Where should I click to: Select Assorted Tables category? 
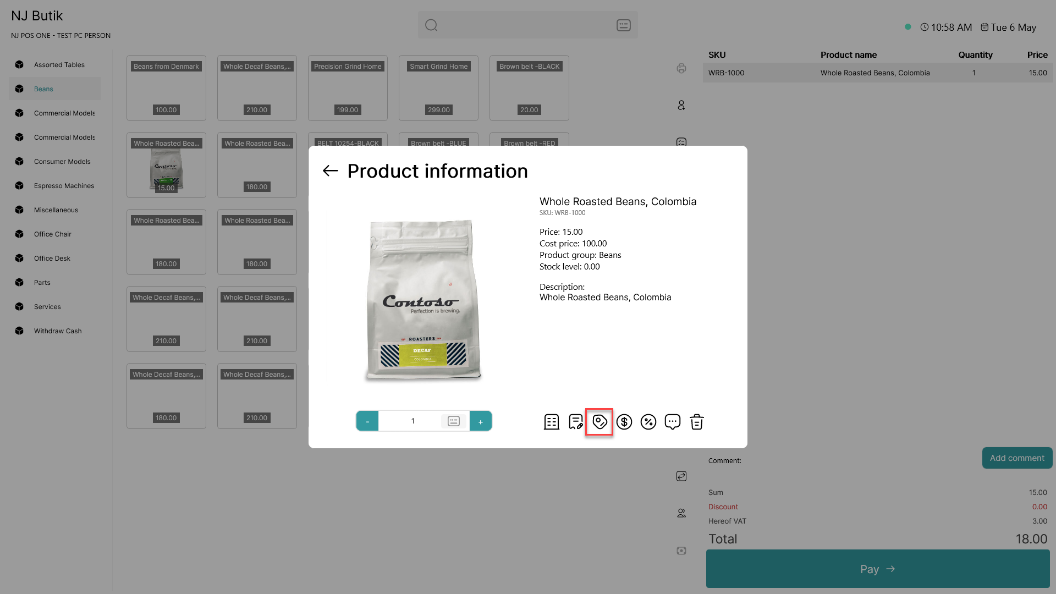(55, 64)
